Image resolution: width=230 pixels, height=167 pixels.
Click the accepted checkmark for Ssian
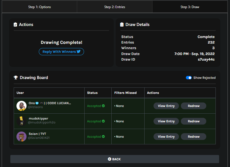click(103, 137)
